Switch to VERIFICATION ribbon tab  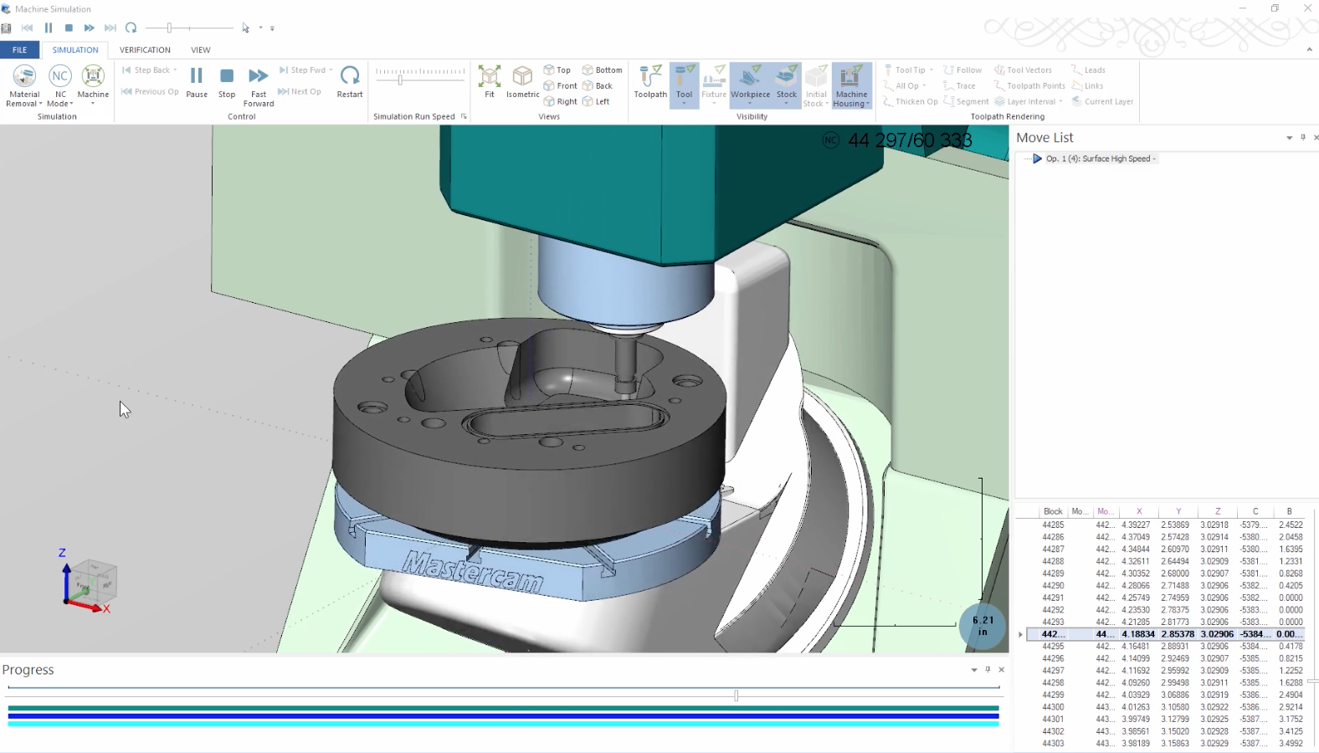(x=145, y=50)
